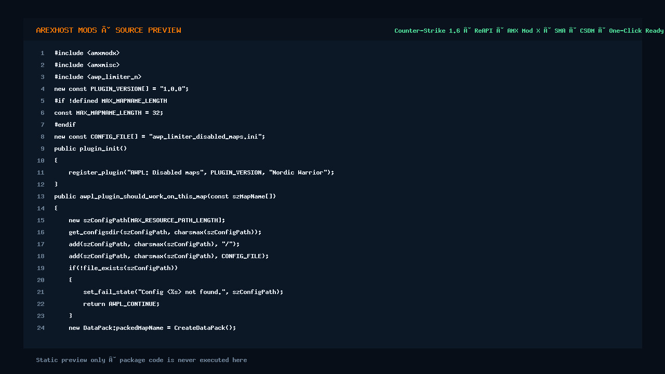
Task: Click the CONFIG_FILE declaration line
Action: (x=159, y=137)
